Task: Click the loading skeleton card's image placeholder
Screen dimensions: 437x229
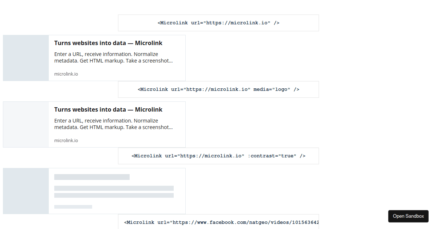Action: click(25, 191)
